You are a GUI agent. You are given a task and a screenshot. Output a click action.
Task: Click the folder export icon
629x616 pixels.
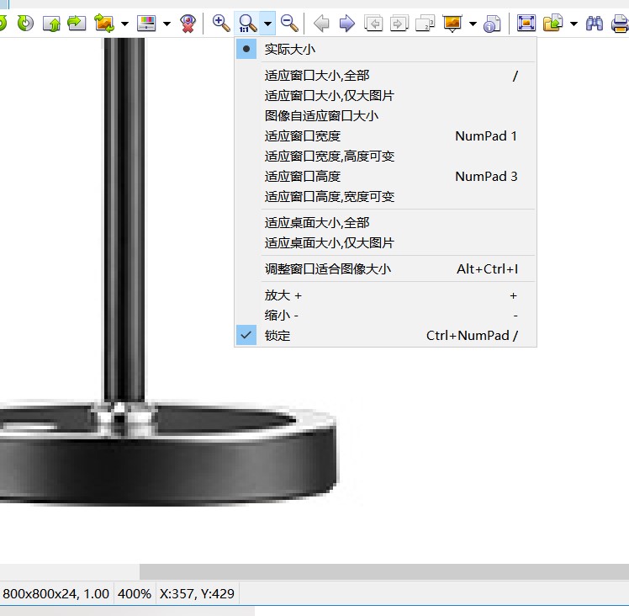point(553,24)
